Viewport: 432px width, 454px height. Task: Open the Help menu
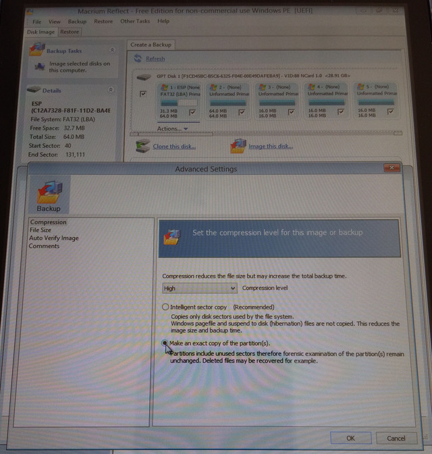(x=163, y=21)
